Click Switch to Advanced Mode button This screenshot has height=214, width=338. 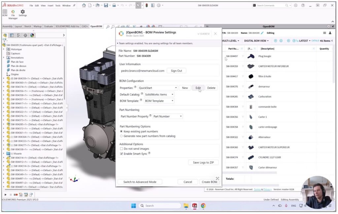(x=140, y=182)
